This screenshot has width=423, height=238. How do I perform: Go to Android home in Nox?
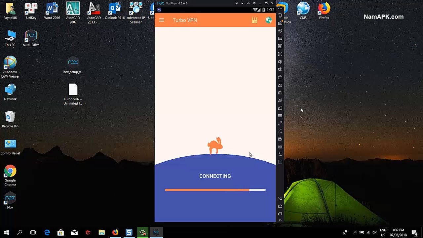point(280,206)
